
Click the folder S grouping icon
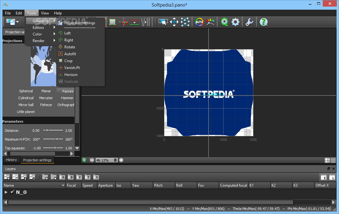point(96,177)
